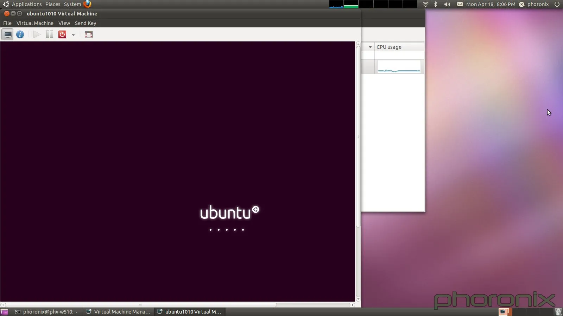The width and height of the screenshot is (563, 316).
Task: Switch to Virtual Machine Manager taskbar item
Action: pos(118,312)
